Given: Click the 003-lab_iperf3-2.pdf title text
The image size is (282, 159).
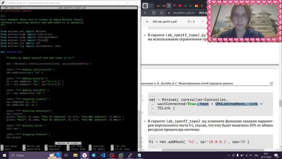Looking at the screenshot, I should 164,22.
